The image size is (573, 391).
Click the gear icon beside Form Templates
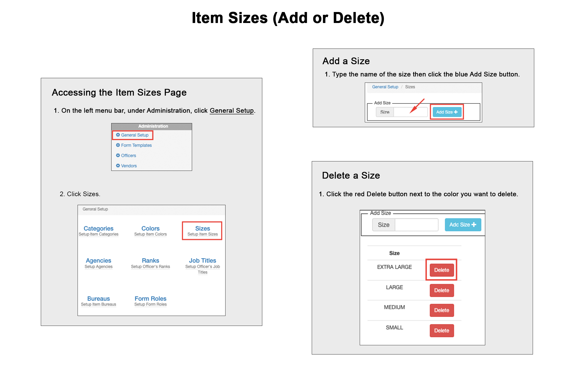point(118,145)
